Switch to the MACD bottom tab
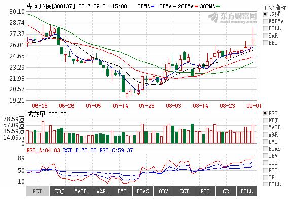The image size is (292, 201). click(x=81, y=191)
